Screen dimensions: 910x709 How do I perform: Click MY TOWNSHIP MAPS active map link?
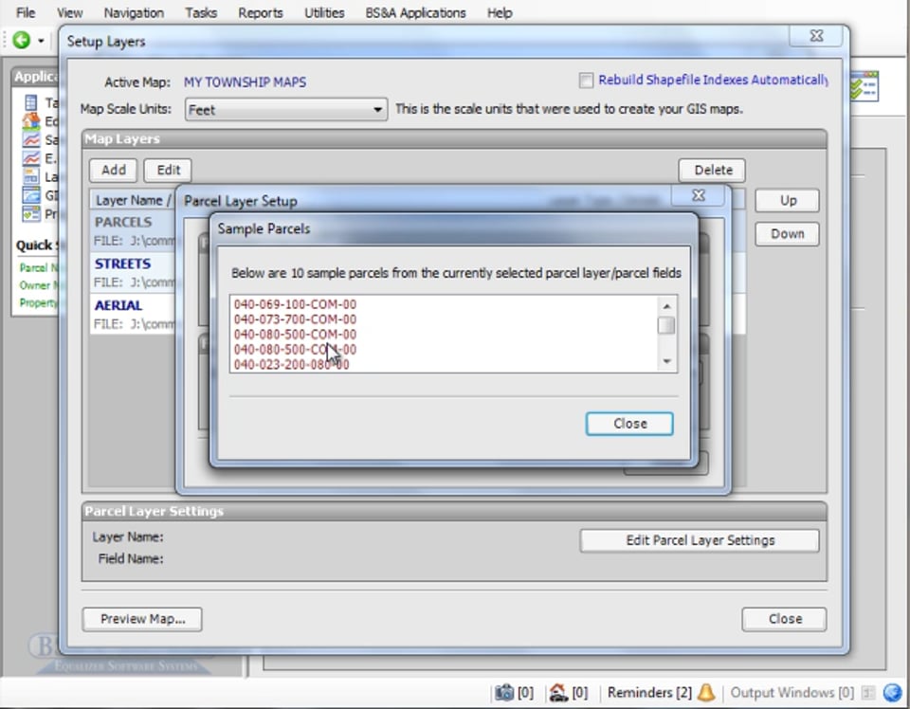click(x=245, y=82)
